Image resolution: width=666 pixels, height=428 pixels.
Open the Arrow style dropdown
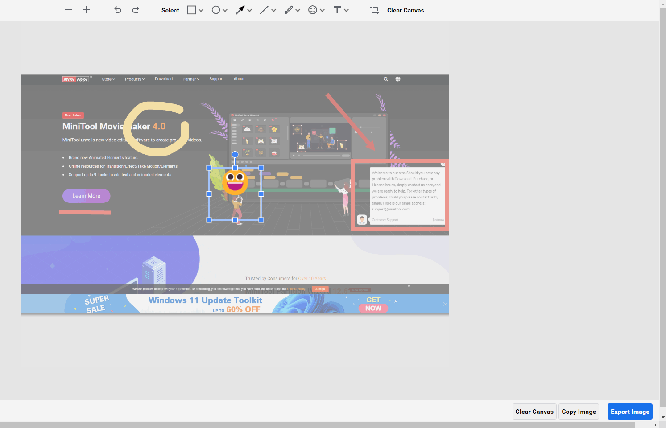click(x=249, y=10)
